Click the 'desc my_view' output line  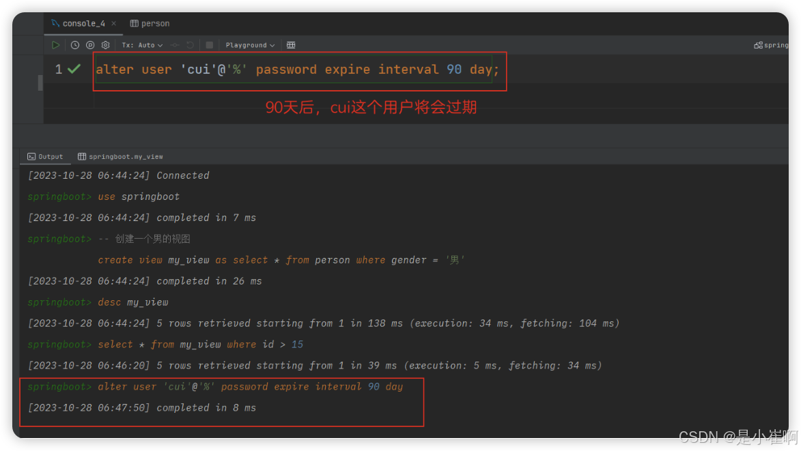(98, 302)
